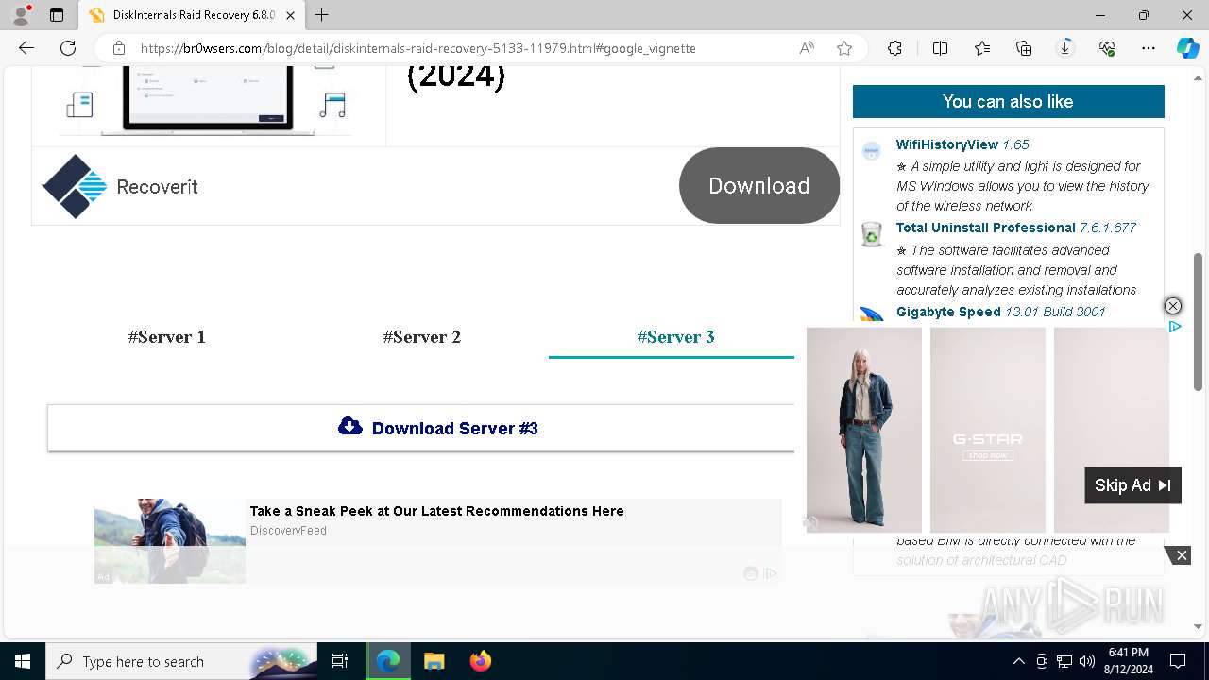1209x680 pixels.
Task: Switch to the #Server 1 tab
Action: coord(167,337)
